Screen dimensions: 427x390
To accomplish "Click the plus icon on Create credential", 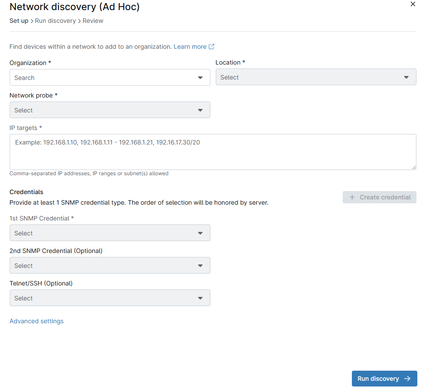I will (x=352, y=197).
